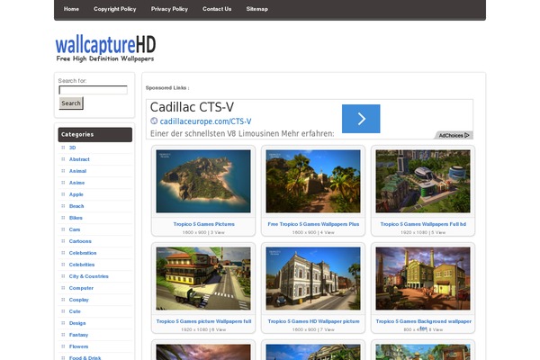Open Contact Us page
540x360 pixels.
217,9
